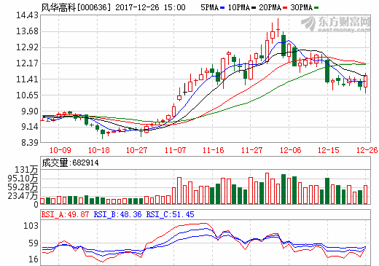Click the RSI_C:51.45 indicator label
The width and height of the screenshot is (379, 266).
click(170, 214)
